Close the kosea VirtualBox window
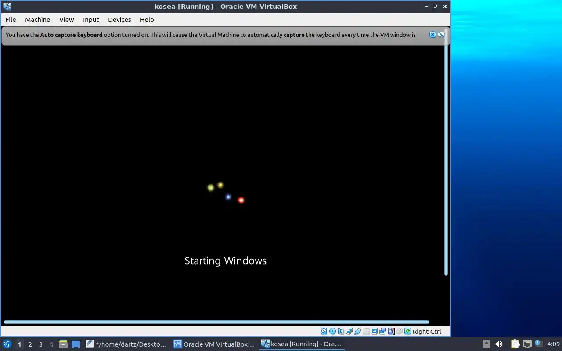Viewport: 562px width, 351px height. tap(445, 7)
